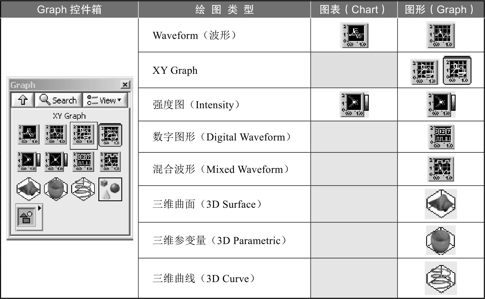Click the 'Waveform（波形）' row label
Screen dimensions: 485x299
pos(195,35)
